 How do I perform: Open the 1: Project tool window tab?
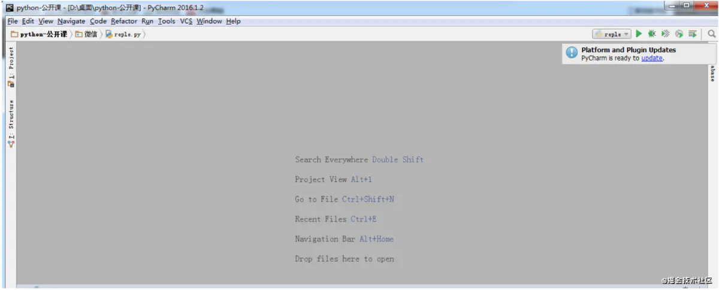11,67
